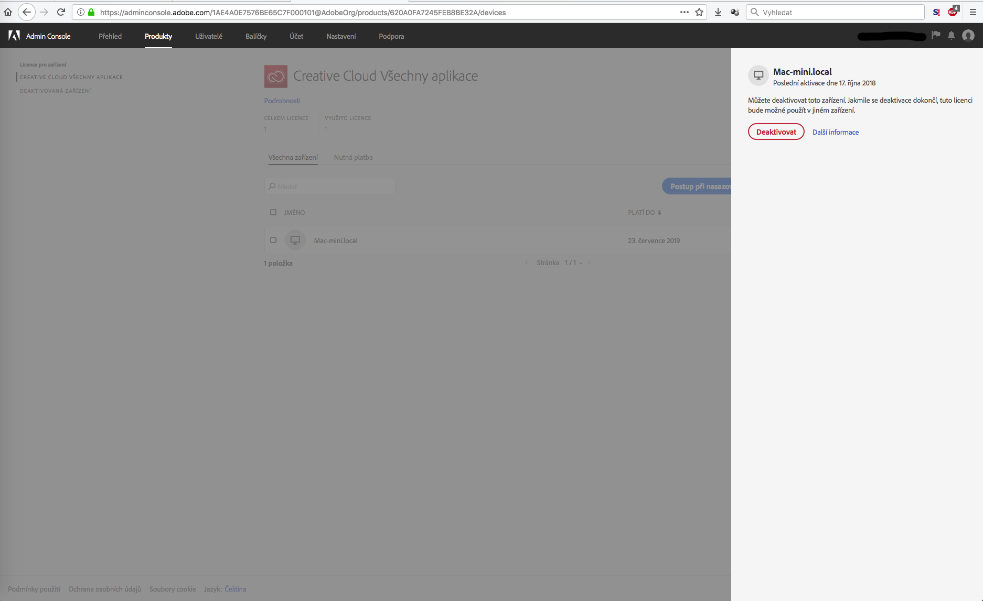Open the Další informace link
This screenshot has width=983, height=601.
point(836,132)
